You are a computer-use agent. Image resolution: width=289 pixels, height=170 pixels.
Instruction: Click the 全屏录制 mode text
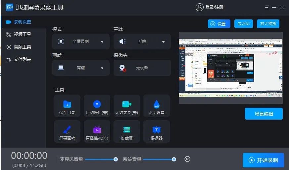point(81,42)
